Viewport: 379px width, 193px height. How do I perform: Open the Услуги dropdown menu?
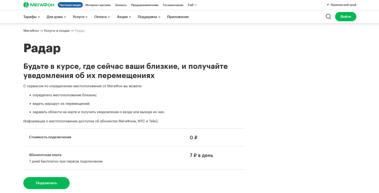click(80, 17)
